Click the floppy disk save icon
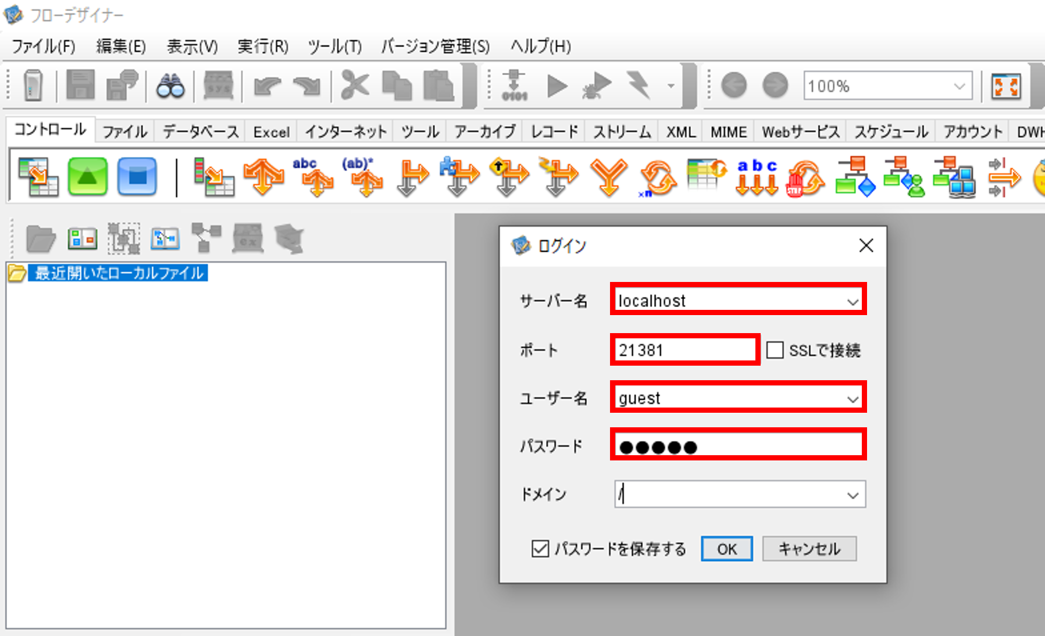 pyautogui.click(x=80, y=86)
